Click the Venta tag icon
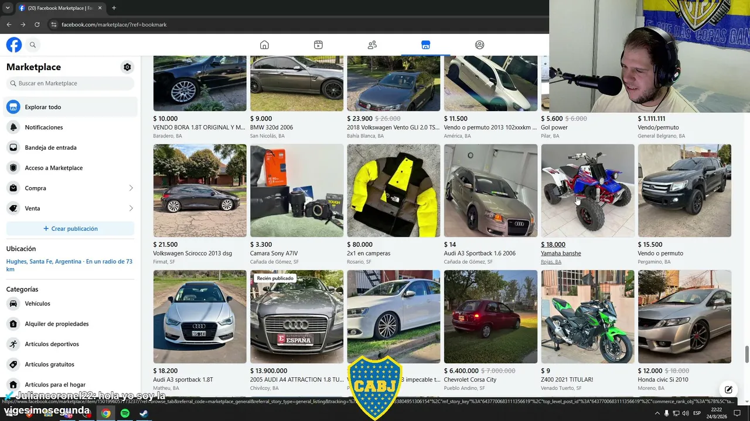Image resolution: width=750 pixels, height=421 pixels. pyautogui.click(x=13, y=209)
